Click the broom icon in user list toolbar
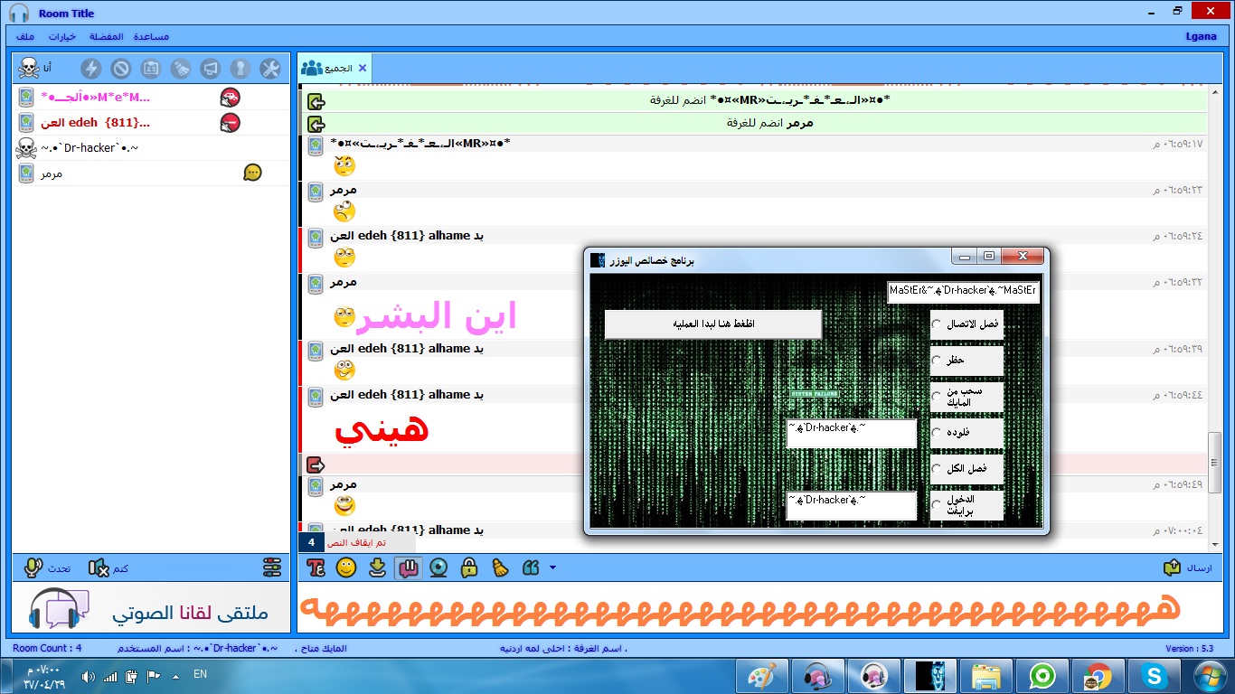 (180, 69)
